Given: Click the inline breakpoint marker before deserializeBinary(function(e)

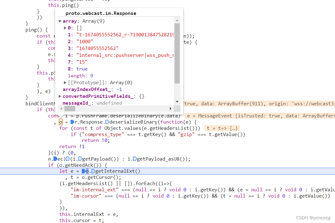Looking at the screenshot, I should [107, 122].
